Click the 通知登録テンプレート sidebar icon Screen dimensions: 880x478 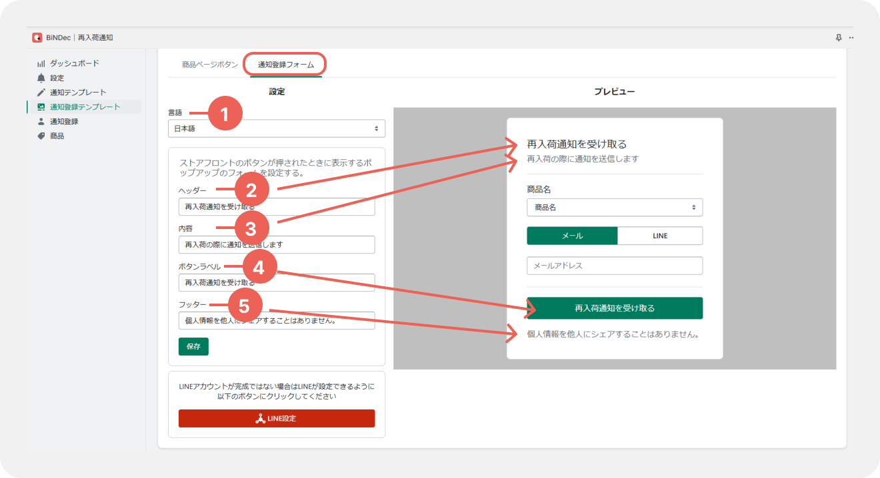(41, 107)
